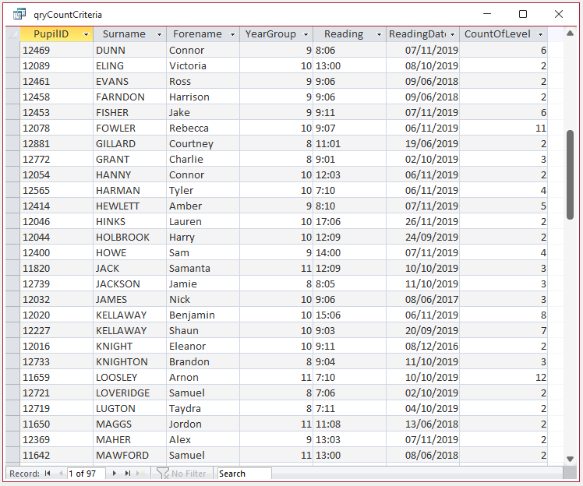The image size is (583, 486).
Task: Click the reading cell 17:06
Action: pyautogui.click(x=349, y=221)
